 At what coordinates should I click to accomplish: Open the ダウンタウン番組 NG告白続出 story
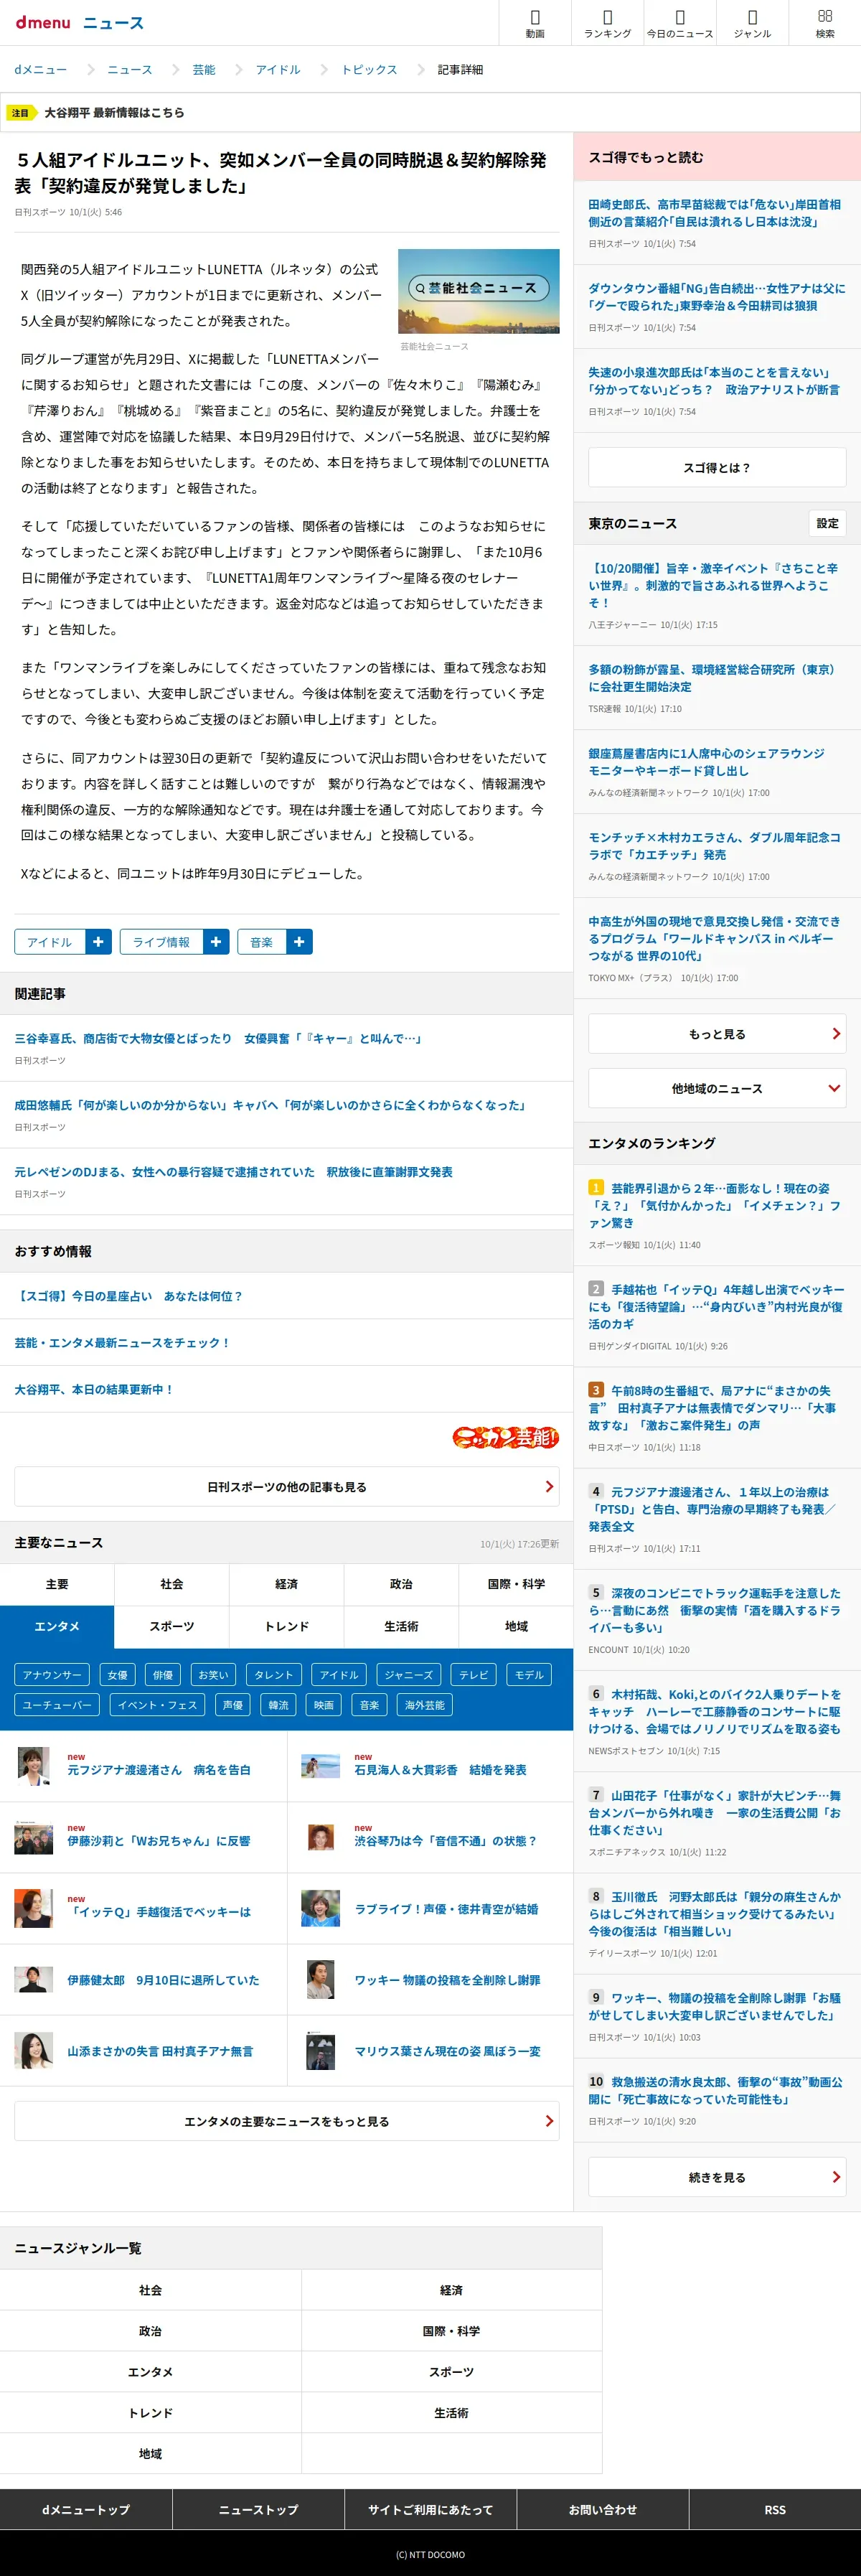coord(716,297)
